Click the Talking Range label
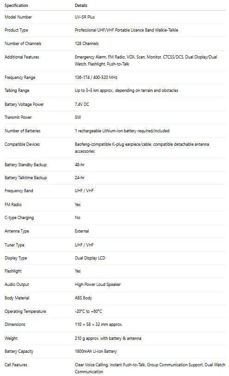The image size is (229, 376). coord(17,91)
